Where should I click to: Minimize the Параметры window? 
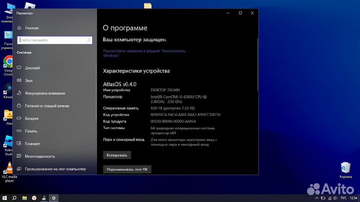tap(228, 13)
